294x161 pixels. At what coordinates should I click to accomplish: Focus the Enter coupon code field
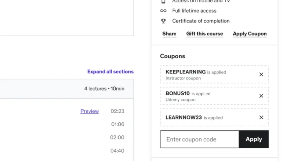click(200, 139)
